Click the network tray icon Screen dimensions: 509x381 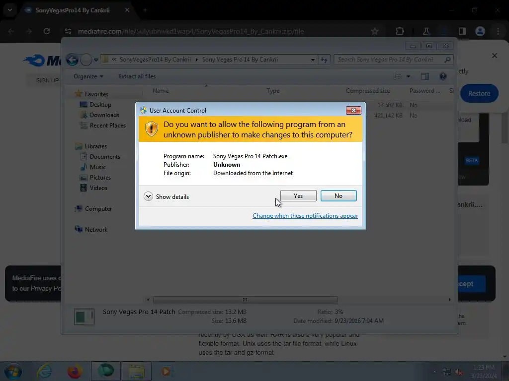[447, 372]
